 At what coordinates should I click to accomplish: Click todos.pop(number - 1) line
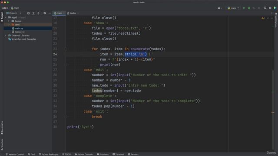[113, 106]
